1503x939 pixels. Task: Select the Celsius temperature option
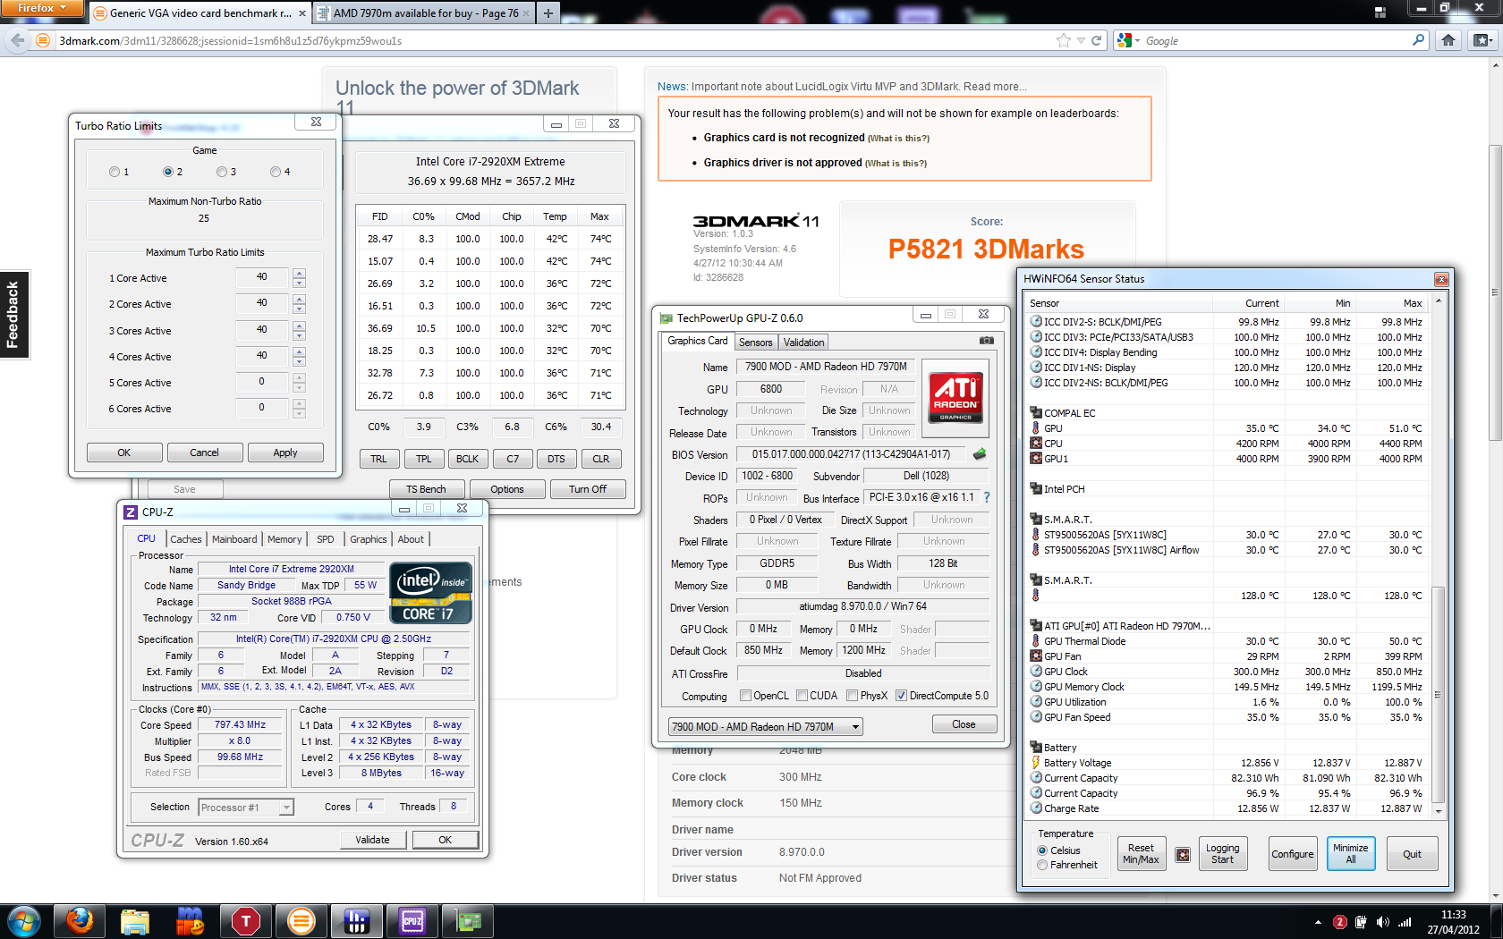(1042, 850)
